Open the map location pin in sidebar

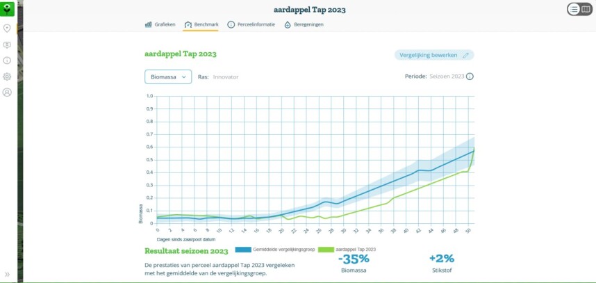(x=7, y=29)
